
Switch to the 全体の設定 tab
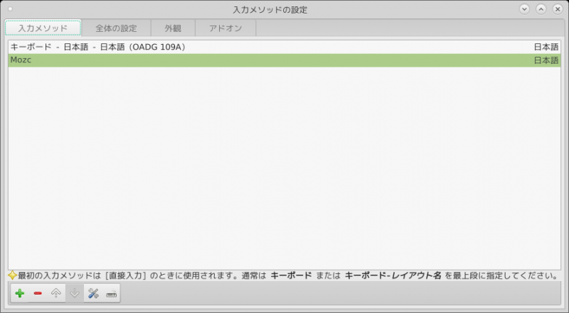[116, 28]
